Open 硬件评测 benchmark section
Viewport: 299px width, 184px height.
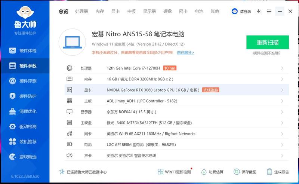[23, 81]
